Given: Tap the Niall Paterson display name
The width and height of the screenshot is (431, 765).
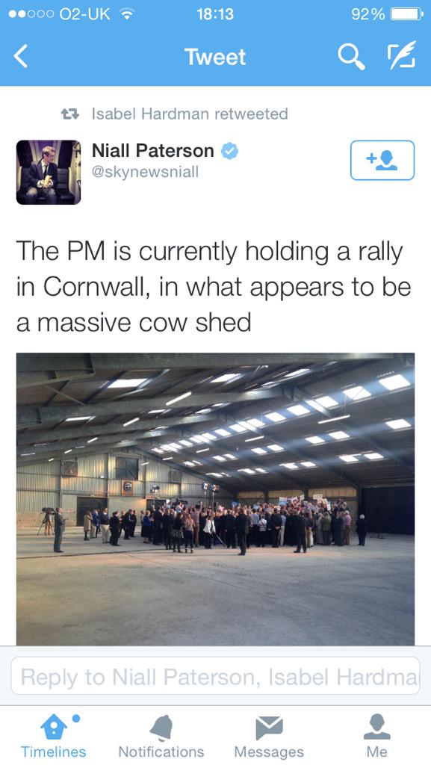Looking at the screenshot, I should pos(153,150).
